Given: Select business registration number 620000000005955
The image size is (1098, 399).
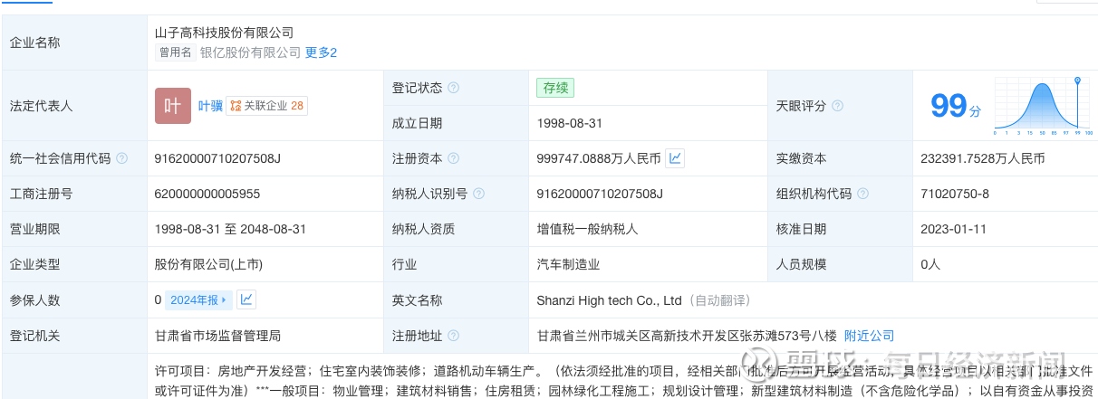Looking at the screenshot, I should point(207,194).
